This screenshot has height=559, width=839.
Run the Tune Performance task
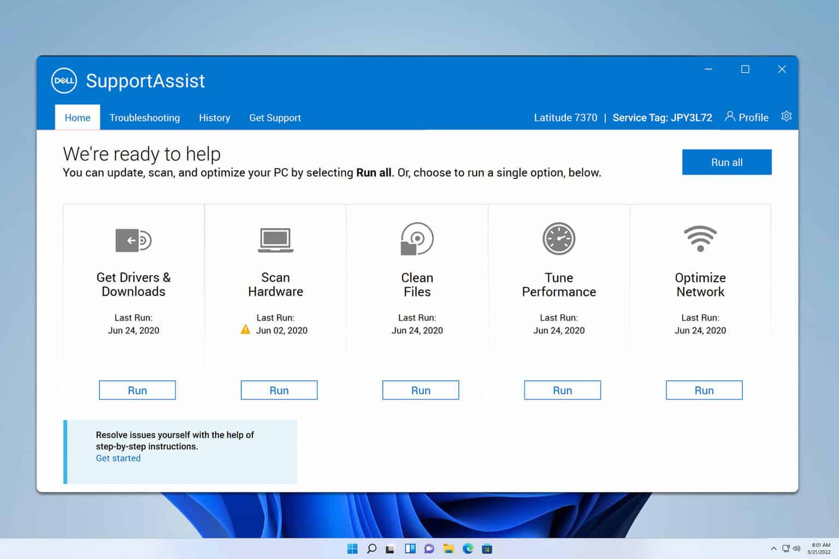click(562, 390)
